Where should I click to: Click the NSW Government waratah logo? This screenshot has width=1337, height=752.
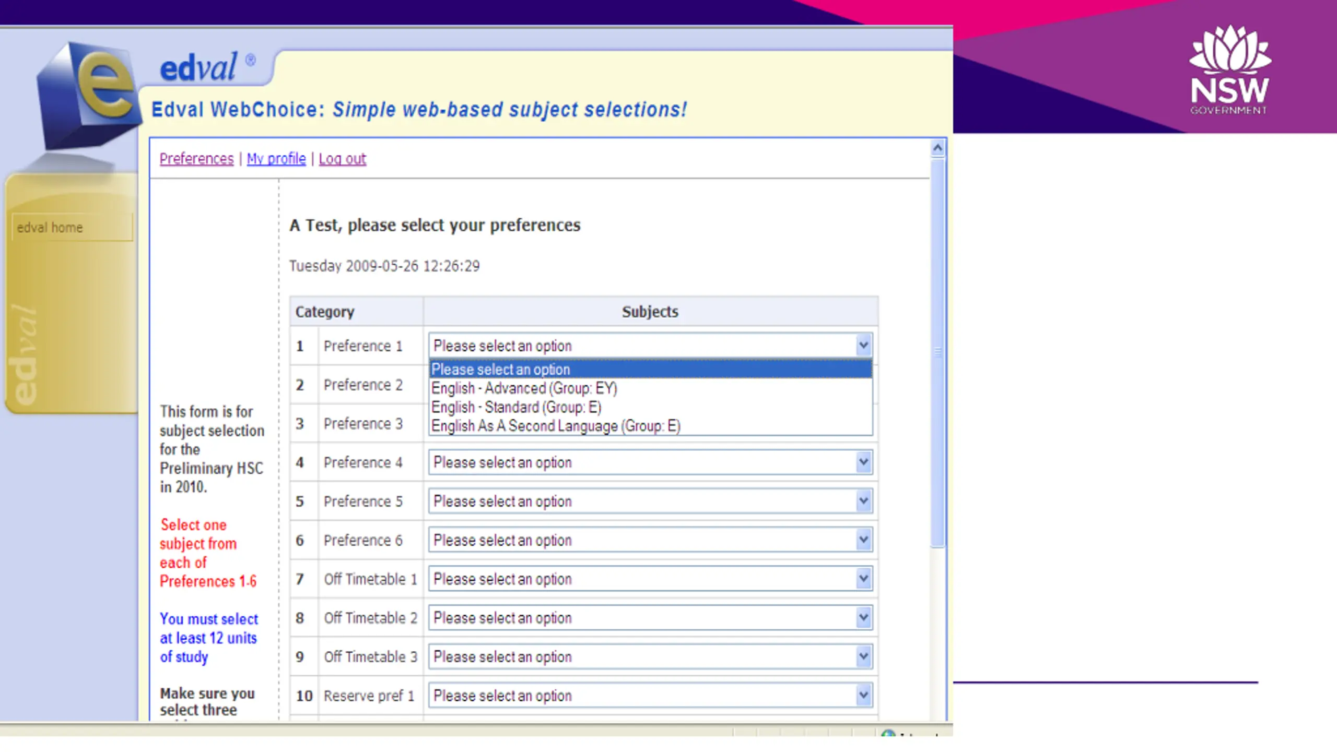(1230, 69)
